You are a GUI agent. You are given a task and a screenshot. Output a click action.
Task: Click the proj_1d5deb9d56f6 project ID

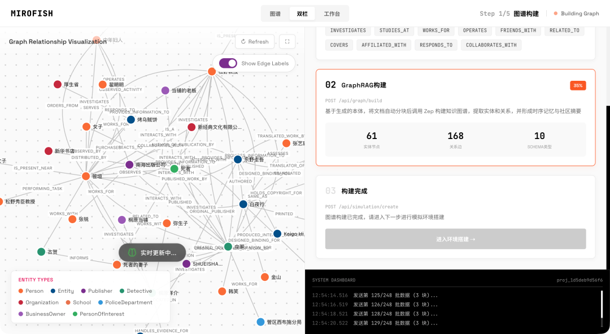[579, 280]
